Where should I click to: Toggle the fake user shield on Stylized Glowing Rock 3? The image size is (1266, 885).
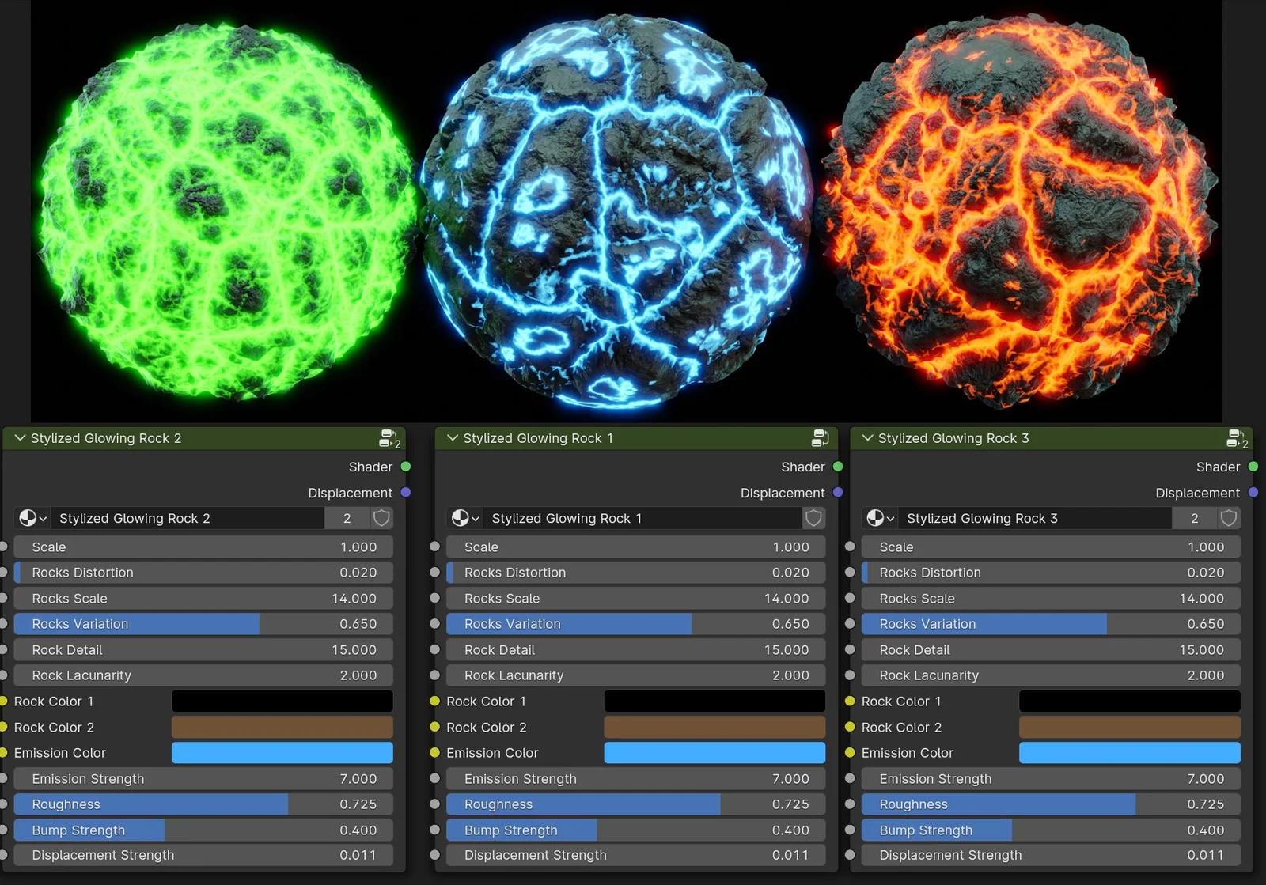point(1229,518)
